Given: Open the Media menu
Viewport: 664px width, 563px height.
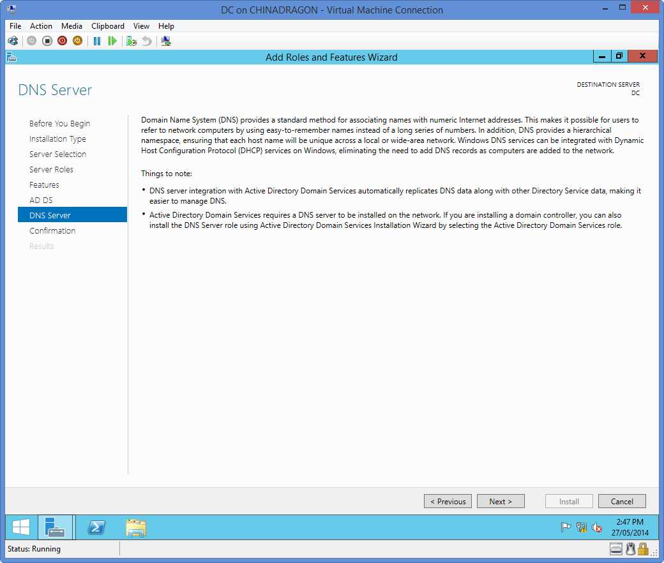Looking at the screenshot, I should (72, 26).
